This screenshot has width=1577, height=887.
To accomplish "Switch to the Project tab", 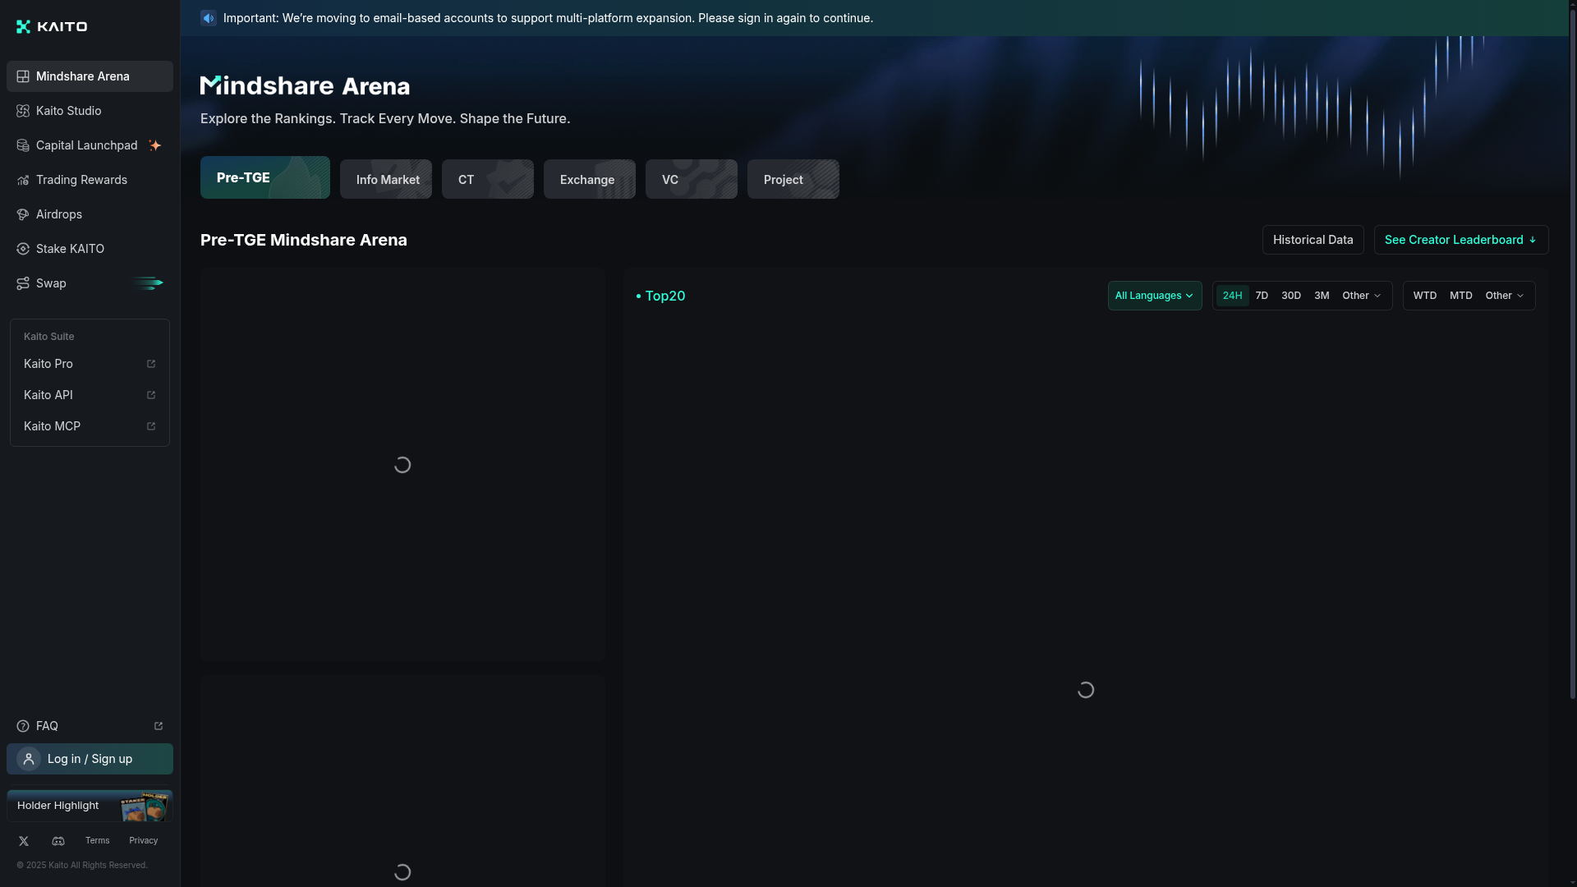I will click(793, 179).
